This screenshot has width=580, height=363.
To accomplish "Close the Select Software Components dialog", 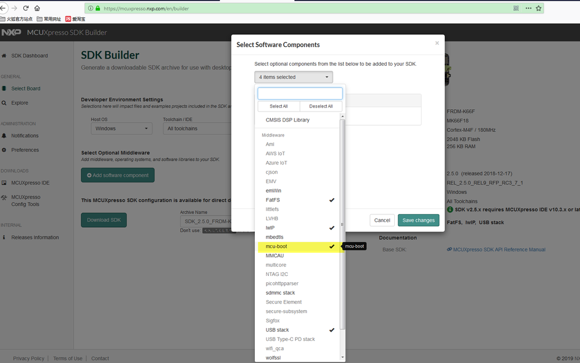I will [x=437, y=44].
